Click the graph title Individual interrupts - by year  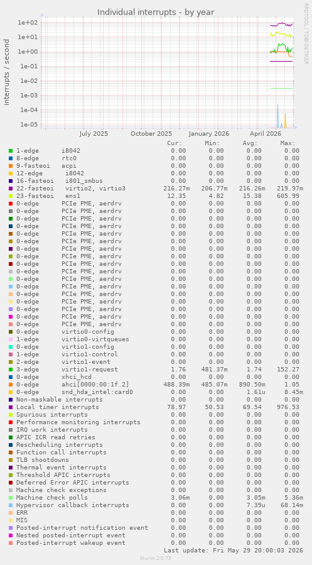(156, 12)
